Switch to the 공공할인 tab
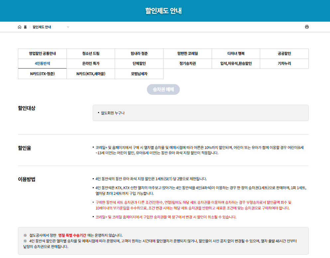The image size is (330, 258). [284, 54]
